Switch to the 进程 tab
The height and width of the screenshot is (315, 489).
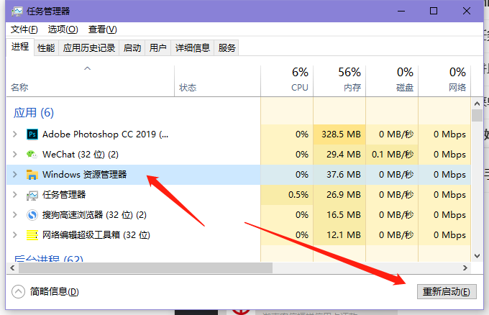pyautogui.click(x=20, y=47)
